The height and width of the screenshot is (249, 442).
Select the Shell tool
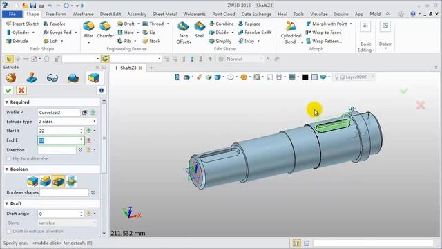[200, 30]
